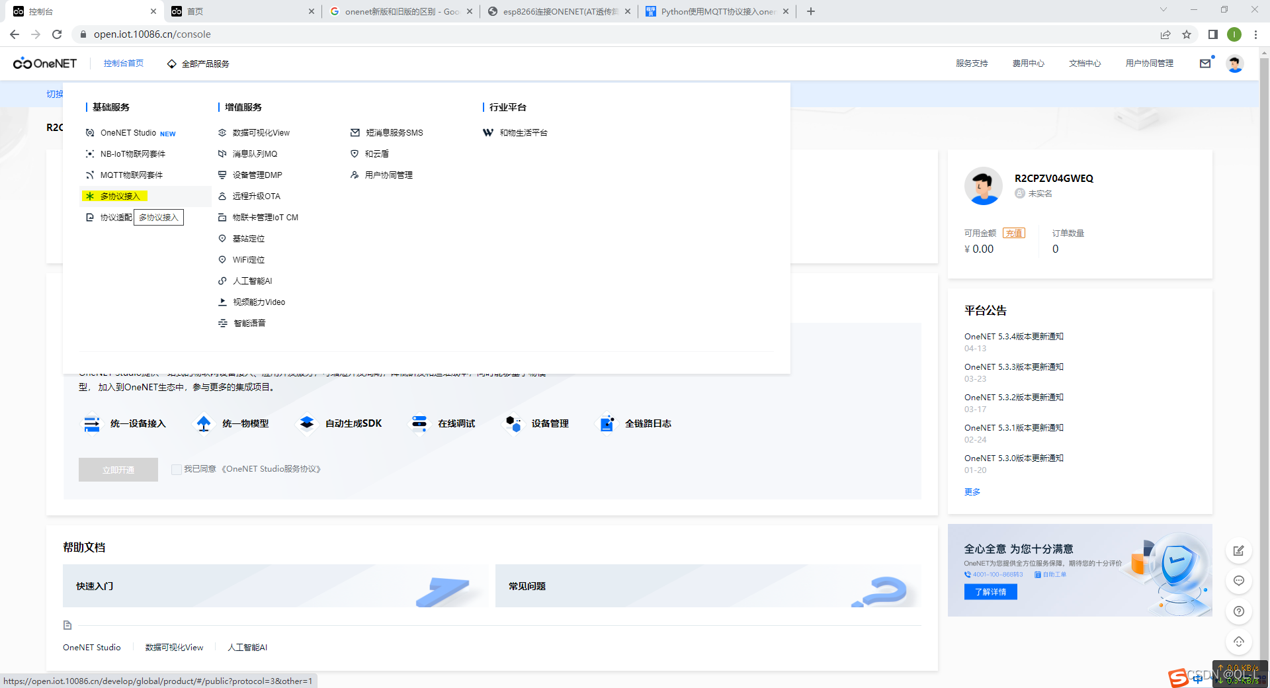
Task: Click the question mark help icon on right edge
Action: [1238, 612]
